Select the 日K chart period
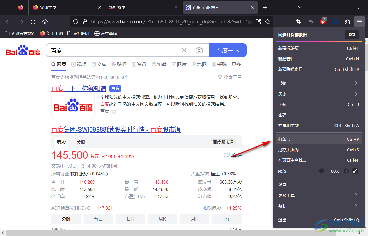 (x=130, y=219)
